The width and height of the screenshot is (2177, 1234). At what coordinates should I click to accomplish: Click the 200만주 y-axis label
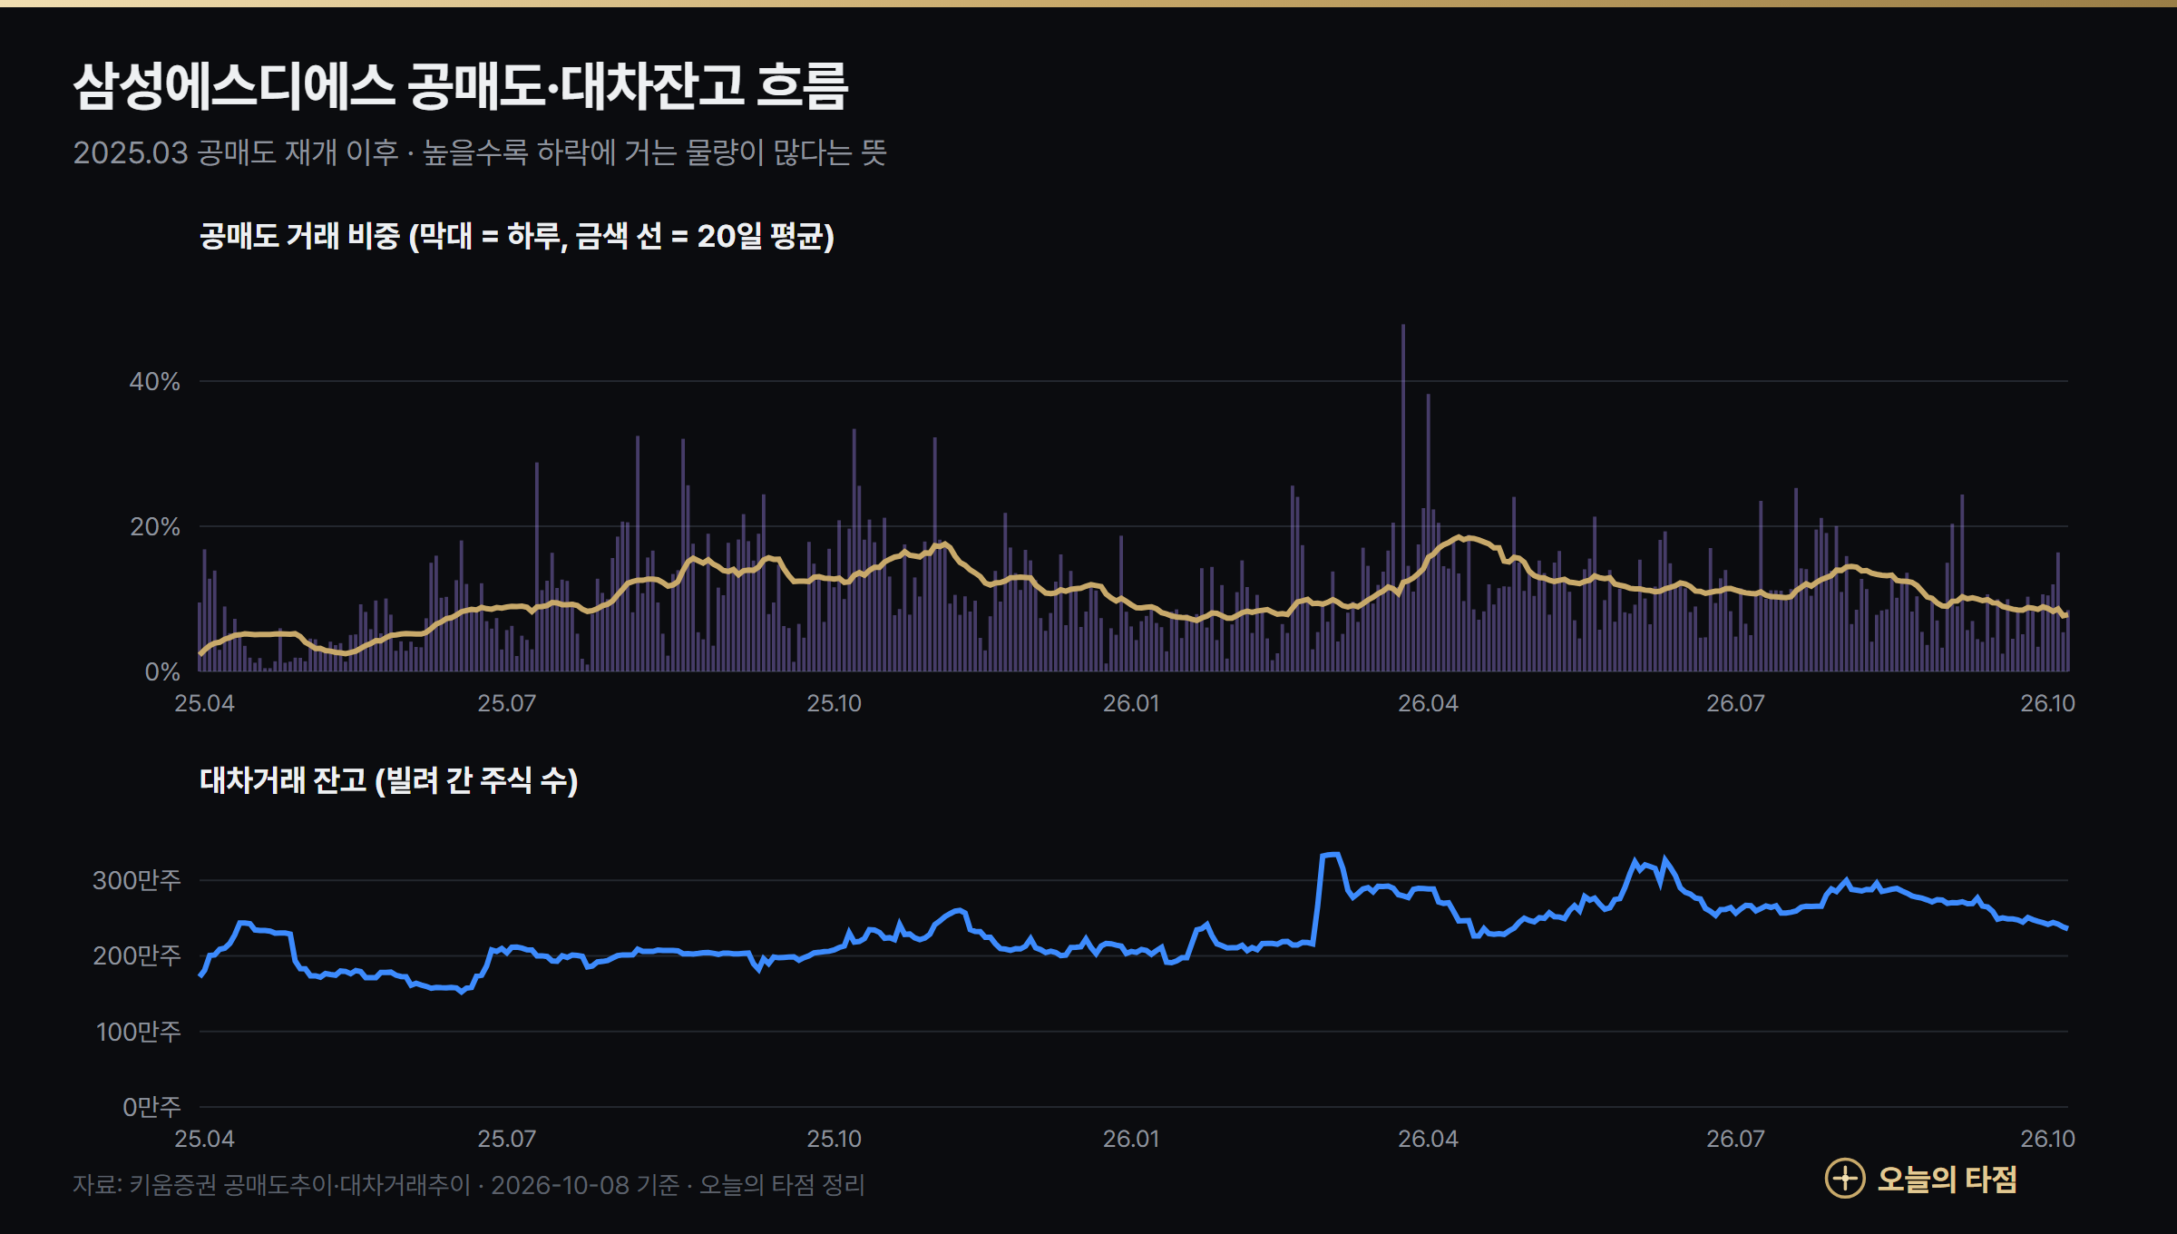(136, 955)
